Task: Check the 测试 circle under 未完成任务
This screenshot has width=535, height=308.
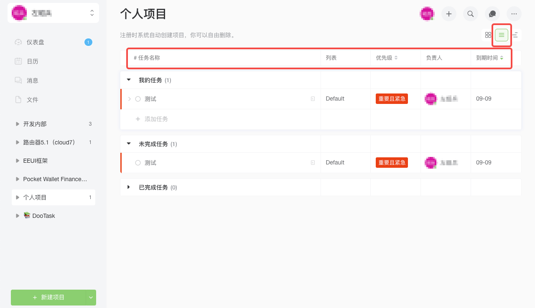Action: (138, 162)
